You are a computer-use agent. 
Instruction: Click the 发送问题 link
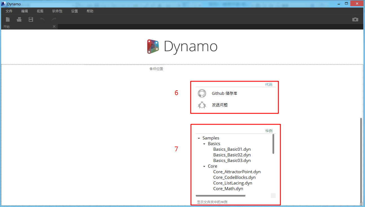click(220, 105)
